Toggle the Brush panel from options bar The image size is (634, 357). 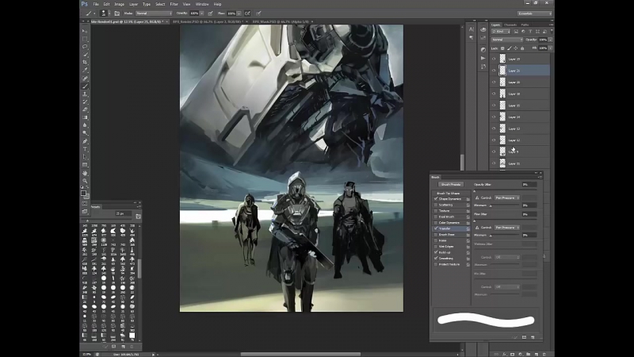pos(116,13)
